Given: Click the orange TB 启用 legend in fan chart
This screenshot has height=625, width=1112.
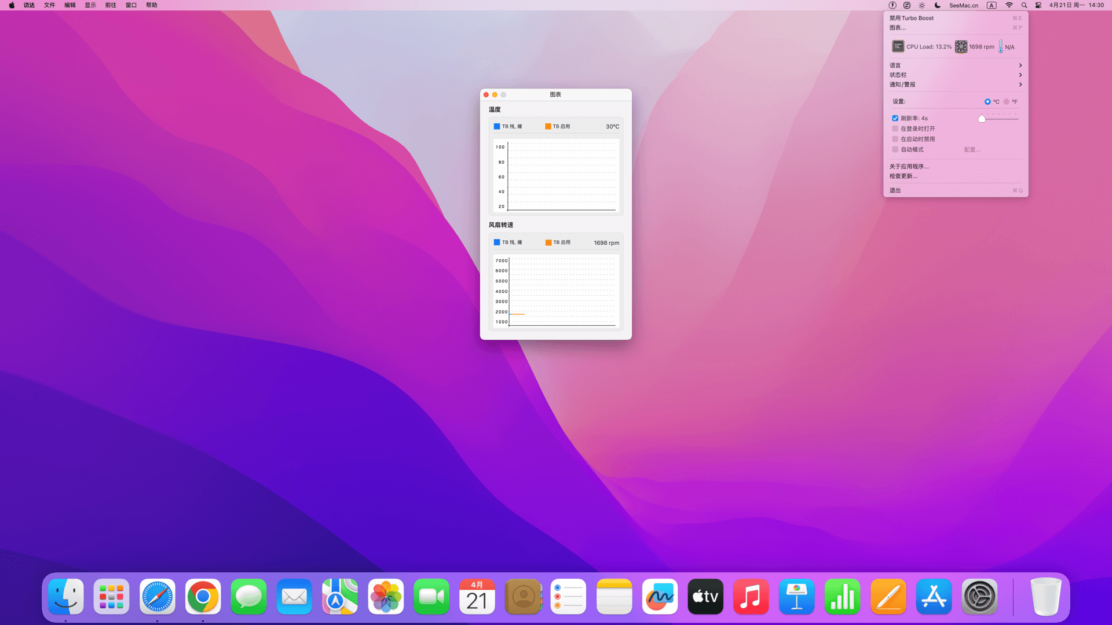Looking at the screenshot, I should click(x=558, y=242).
